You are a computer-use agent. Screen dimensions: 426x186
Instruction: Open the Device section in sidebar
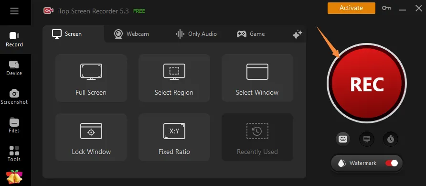(x=14, y=68)
